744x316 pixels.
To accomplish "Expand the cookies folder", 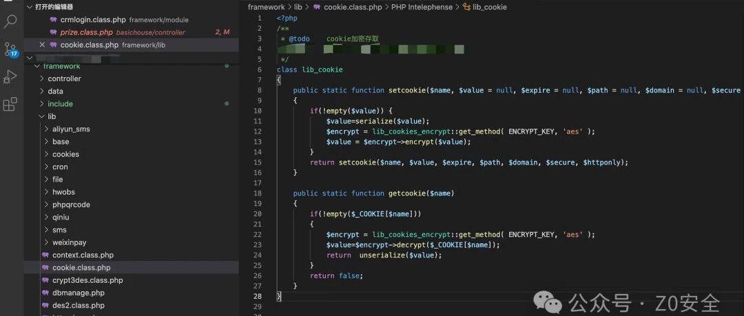I will coord(132,154).
